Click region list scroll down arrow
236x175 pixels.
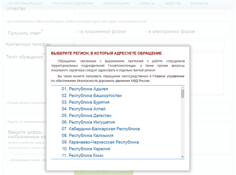click(183, 157)
